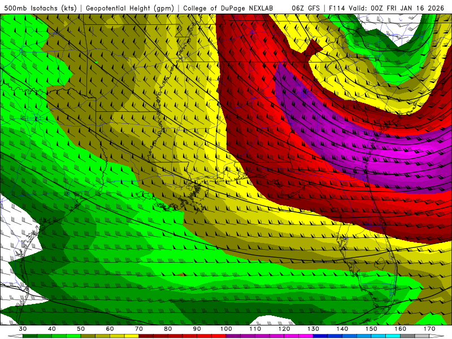
Task: Click the '120' legend label
Action: click(284, 329)
